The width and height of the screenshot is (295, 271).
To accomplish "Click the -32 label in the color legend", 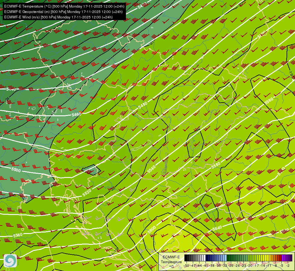I will coord(224,266).
